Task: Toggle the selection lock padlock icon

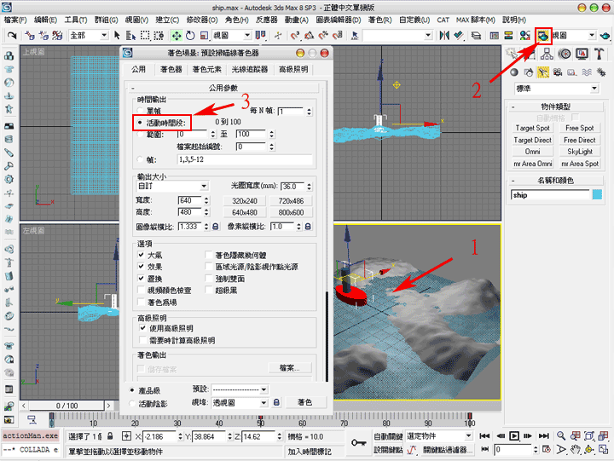Action: point(110,436)
